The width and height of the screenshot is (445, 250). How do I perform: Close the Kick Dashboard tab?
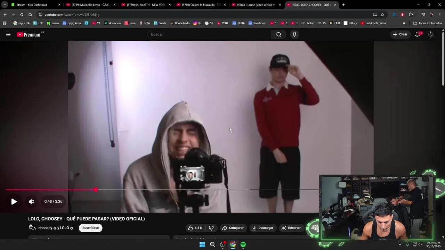59,5
